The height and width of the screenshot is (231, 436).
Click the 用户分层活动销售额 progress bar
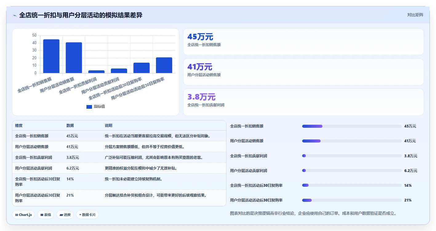pyautogui.click(x=352, y=141)
